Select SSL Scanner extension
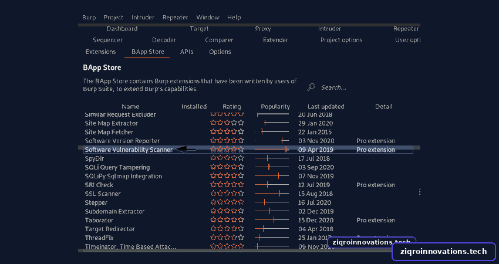This screenshot has height=264, width=499. tap(248, 194)
